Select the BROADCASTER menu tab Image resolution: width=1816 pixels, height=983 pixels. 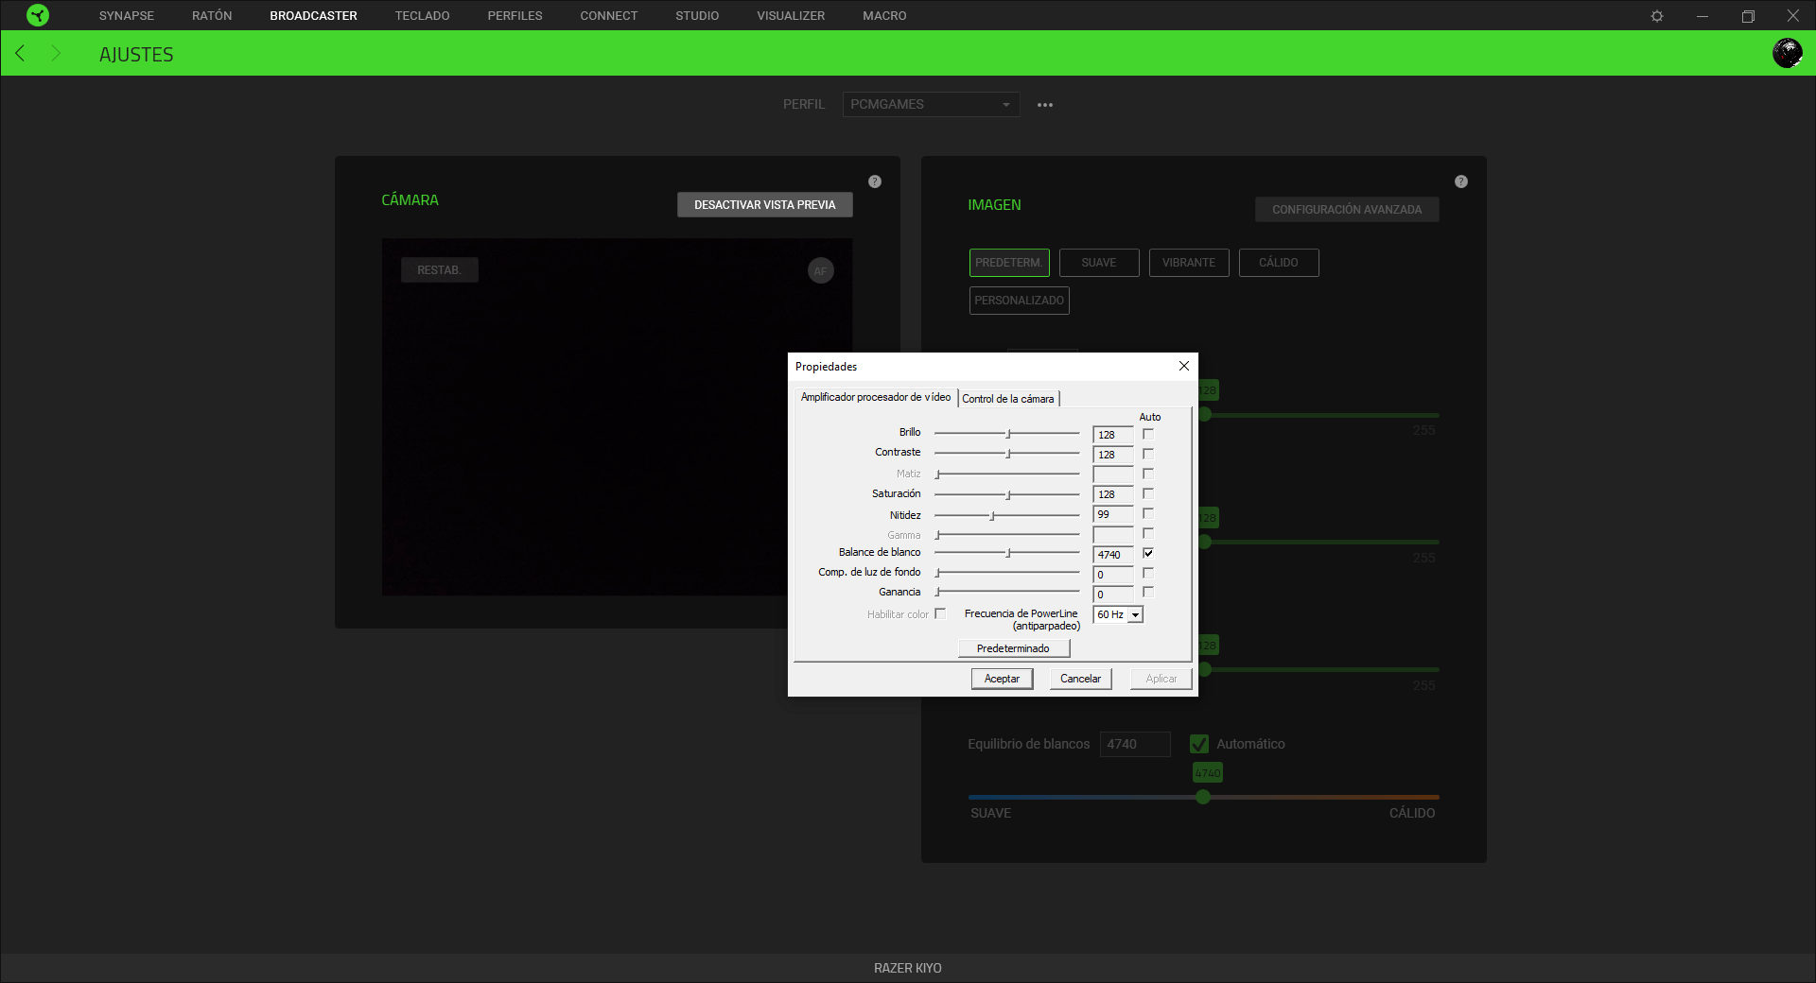tap(313, 16)
